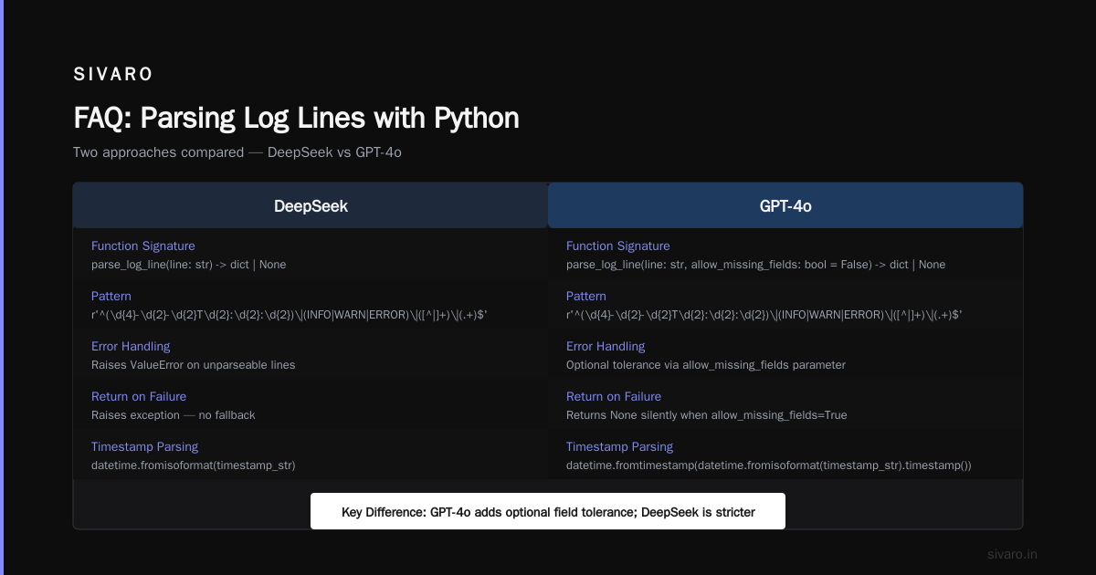This screenshot has height=575, width=1096.
Task: Click DeepSeek's Return on Failure label
Action: coord(139,396)
